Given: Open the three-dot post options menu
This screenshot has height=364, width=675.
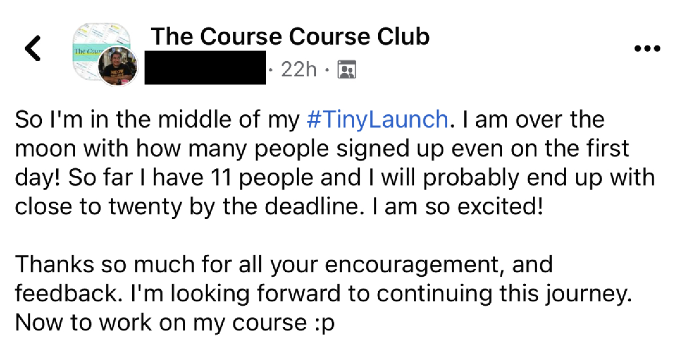Looking at the screenshot, I should coord(647,49).
